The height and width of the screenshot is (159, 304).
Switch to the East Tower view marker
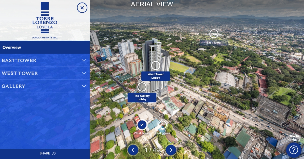click(162, 125)
